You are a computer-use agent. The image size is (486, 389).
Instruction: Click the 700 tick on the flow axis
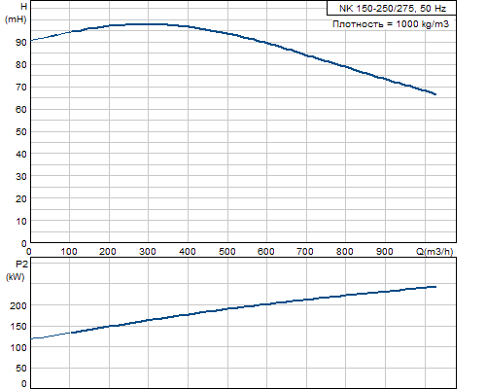click(305, 252)
